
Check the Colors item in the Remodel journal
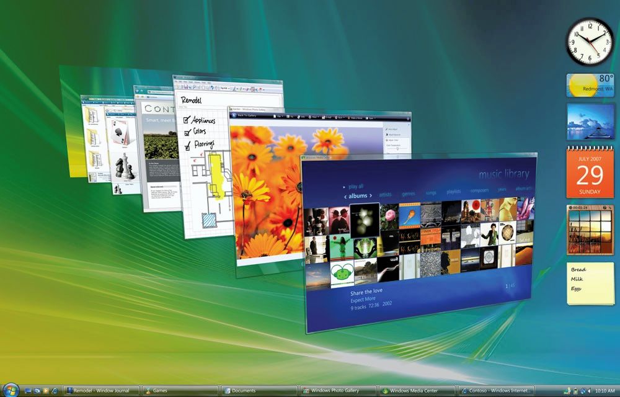click(x=187, y=133)
